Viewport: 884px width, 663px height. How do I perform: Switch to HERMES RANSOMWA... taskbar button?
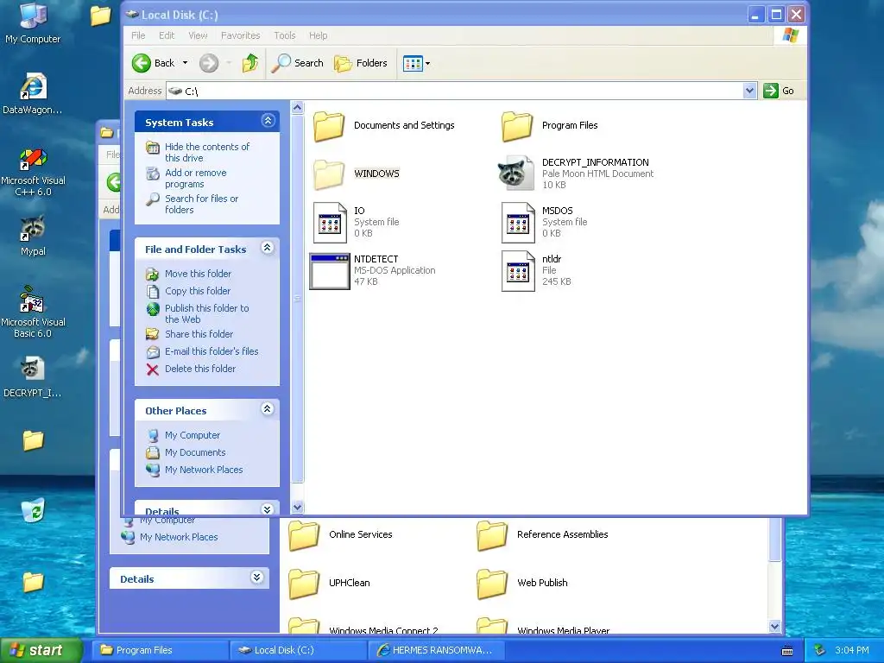(437, 650)
